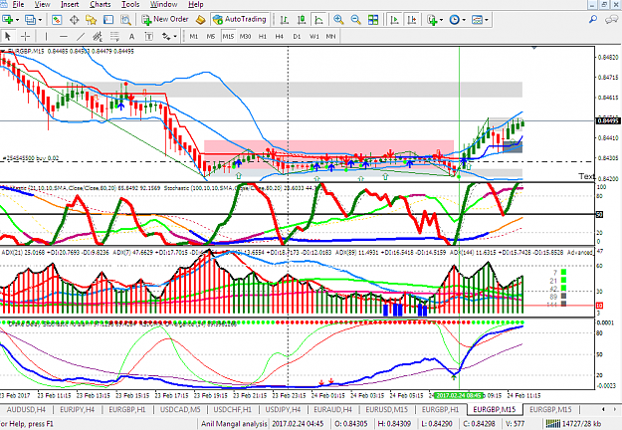
Task: Open the New Chart toolbar icon
Action: pos(7,20)
